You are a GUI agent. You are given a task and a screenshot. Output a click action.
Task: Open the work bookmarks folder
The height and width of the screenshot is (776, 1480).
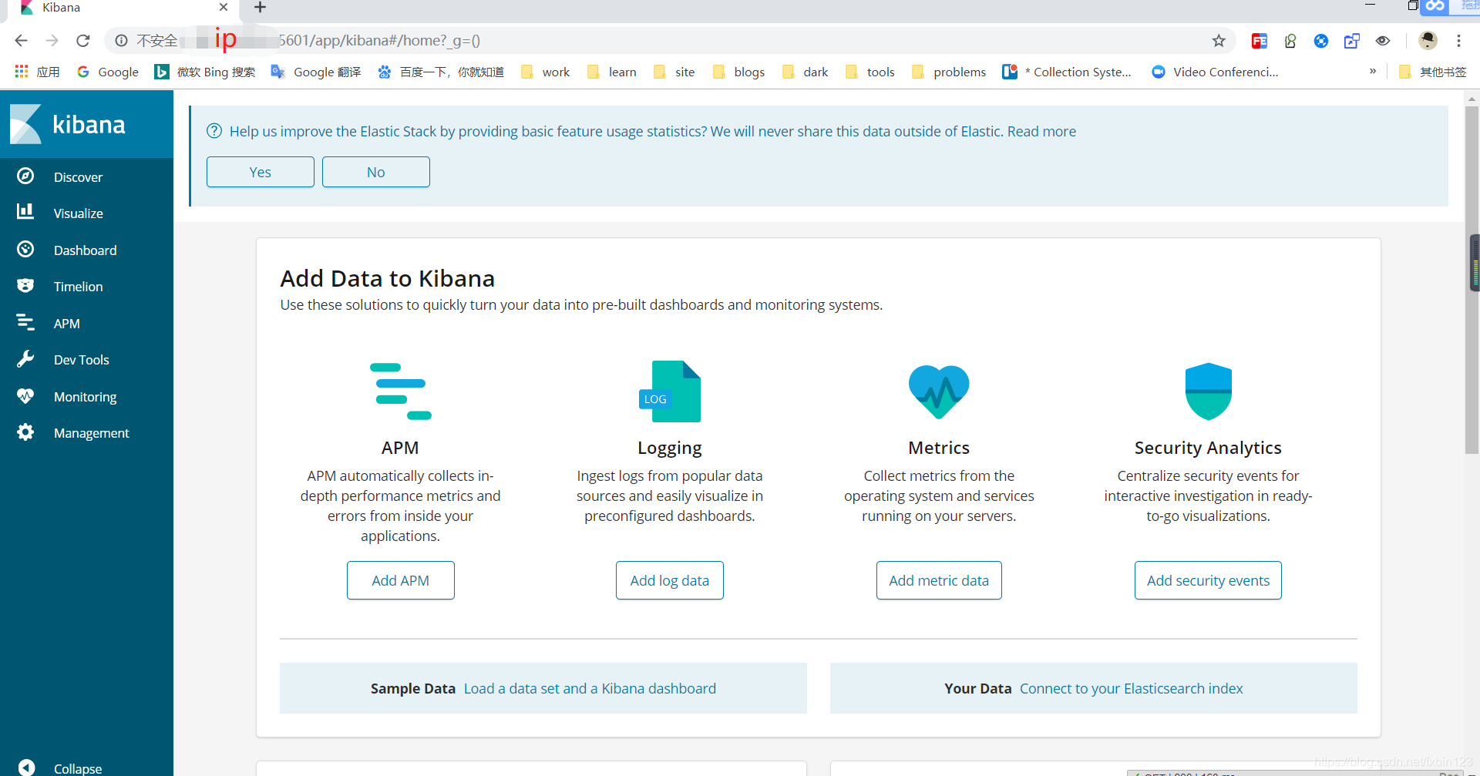tap(545, 72)
